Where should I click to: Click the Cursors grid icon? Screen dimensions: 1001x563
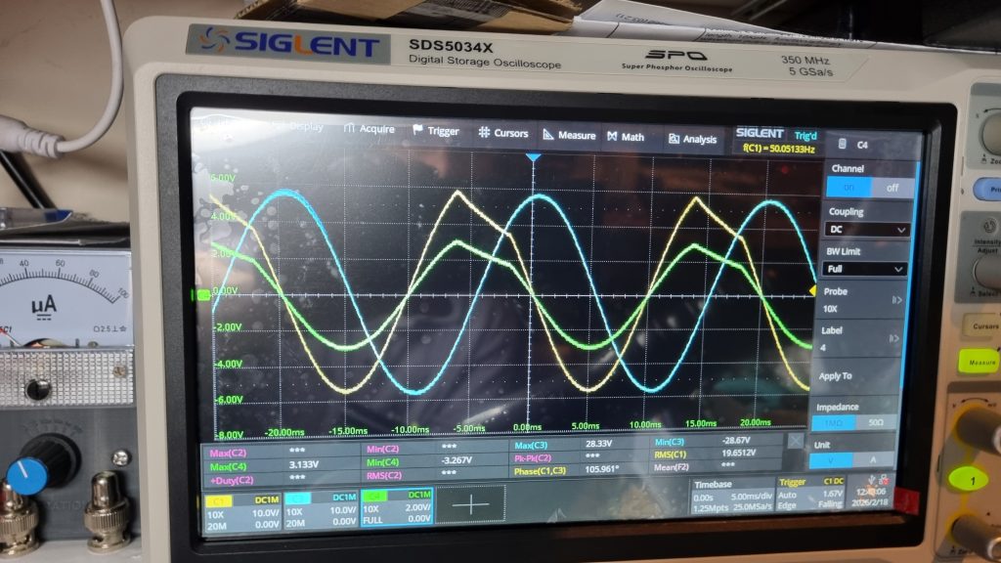tap(483, 133)
